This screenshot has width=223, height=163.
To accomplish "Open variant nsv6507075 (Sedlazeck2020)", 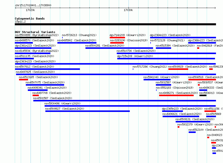I will pyautogui.click(x=45, y=82).
